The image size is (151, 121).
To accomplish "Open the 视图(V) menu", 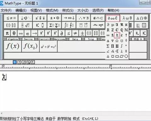I will tap(36, 10).
